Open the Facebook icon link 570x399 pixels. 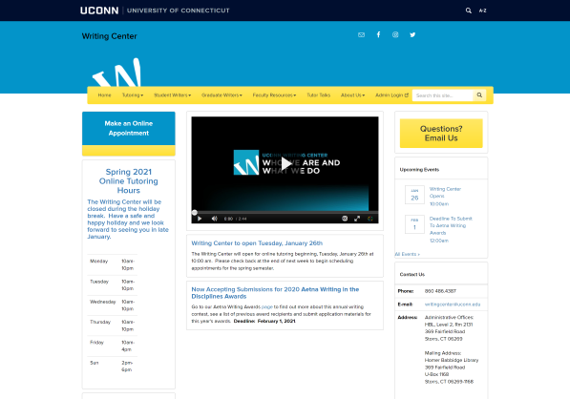pos(378,34)
